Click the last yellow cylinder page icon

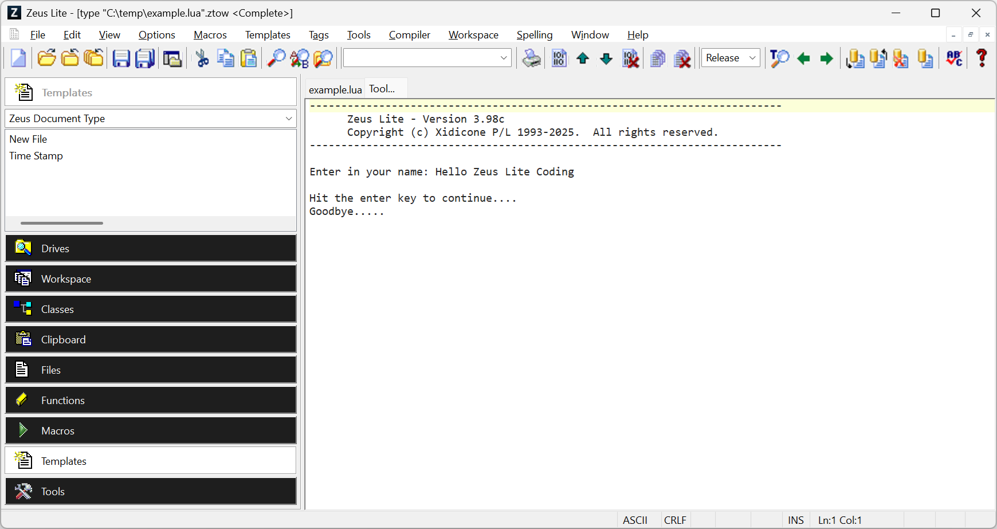[925, 58]
